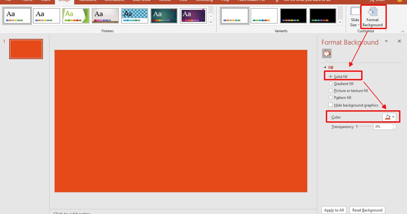Choose the second black variant

[323, 16]
